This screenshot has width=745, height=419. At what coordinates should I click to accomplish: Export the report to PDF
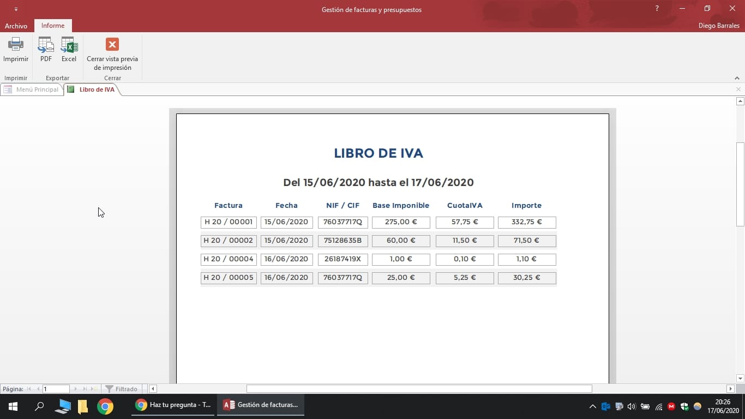pyautogui.click(x=46, y=50)
